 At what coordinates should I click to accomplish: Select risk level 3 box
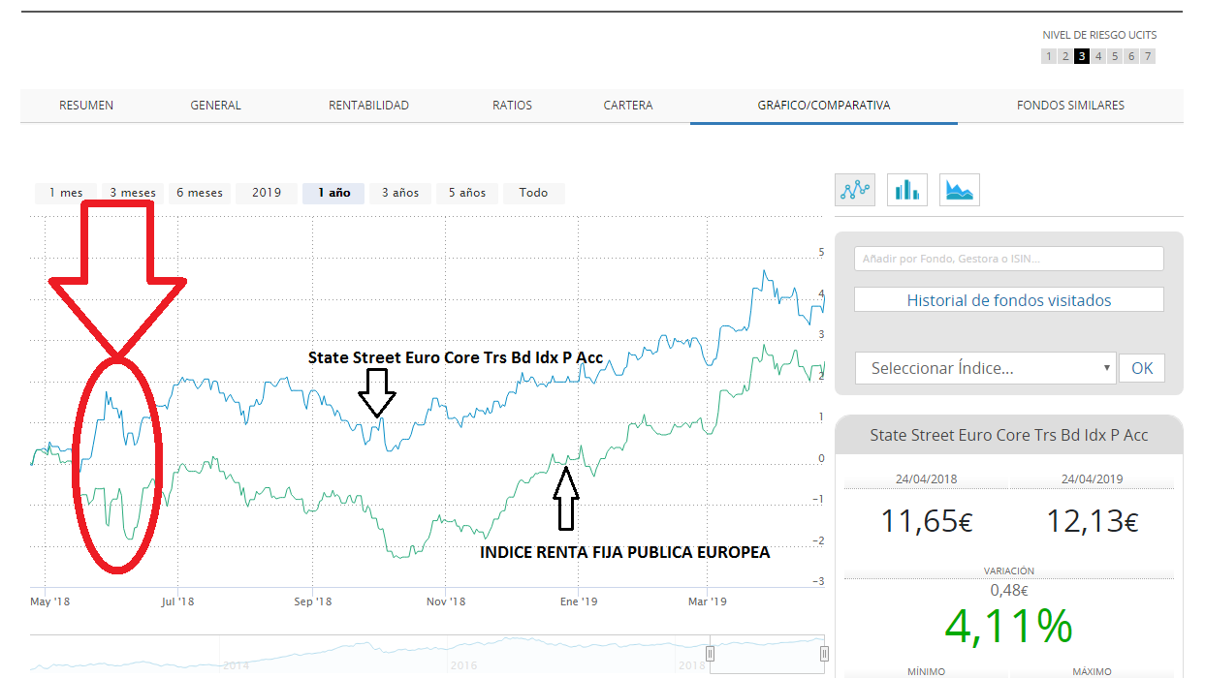coord(1081,56)
